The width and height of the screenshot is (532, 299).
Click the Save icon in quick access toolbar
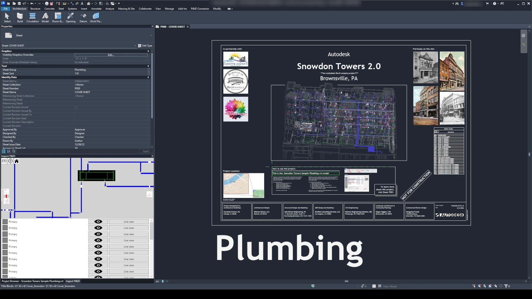19,4
